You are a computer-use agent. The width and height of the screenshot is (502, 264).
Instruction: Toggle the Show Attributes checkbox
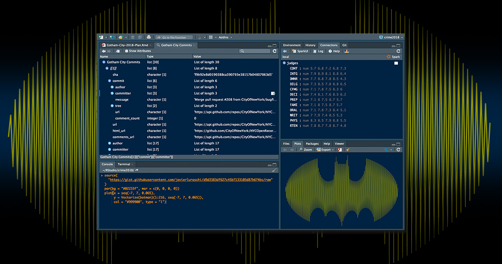pos(126,51)
